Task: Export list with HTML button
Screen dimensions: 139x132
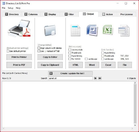Action: (x=76, y=65)
